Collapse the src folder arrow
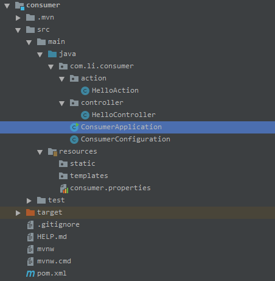The width and height of the screenshot is (275, 281). click(x=18, y=30)
